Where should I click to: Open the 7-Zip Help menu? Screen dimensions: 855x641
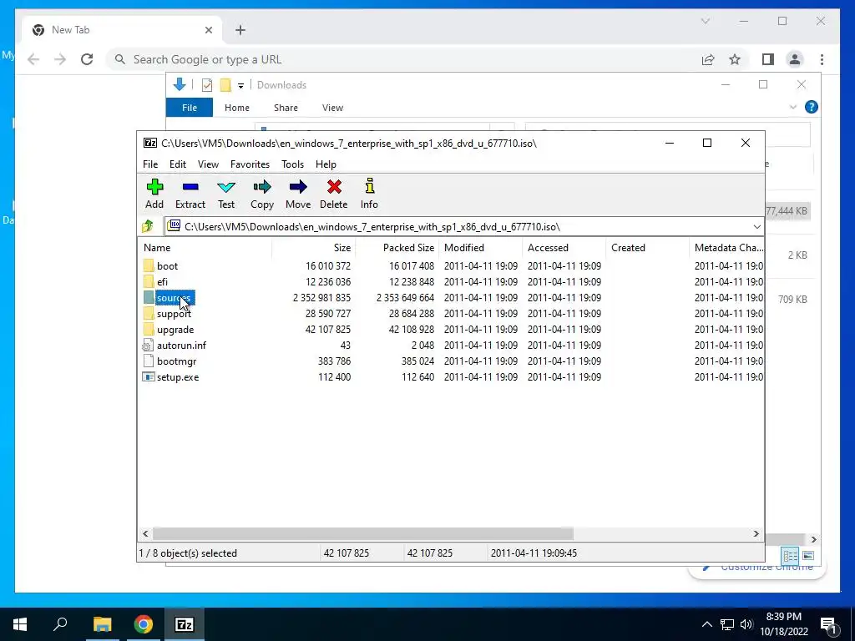(x=326, y=164)
